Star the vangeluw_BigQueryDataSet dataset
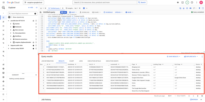The height and width of the screenshot is (102, 205). tap(33, 42)
